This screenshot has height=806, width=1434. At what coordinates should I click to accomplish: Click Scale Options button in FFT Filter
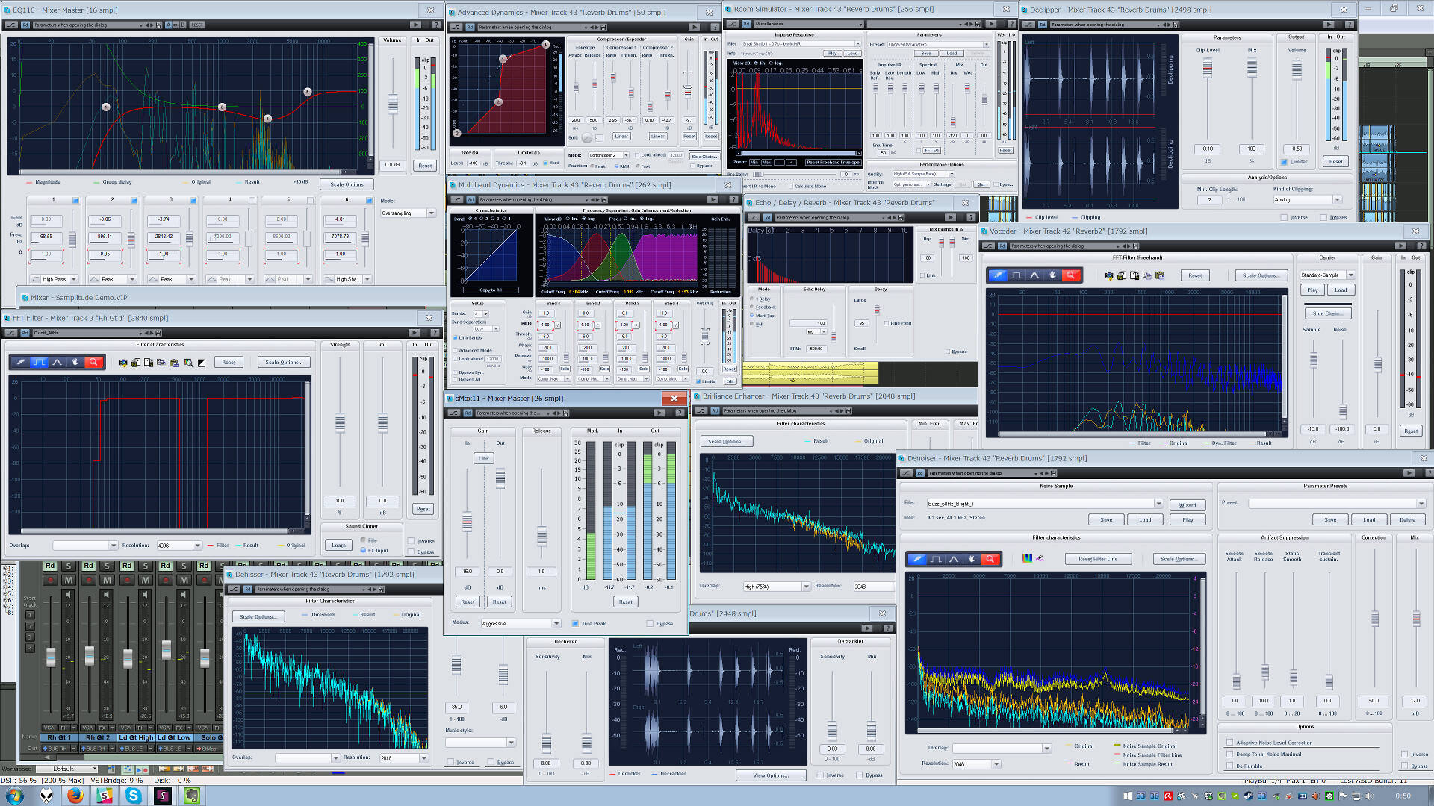(284, 362)
